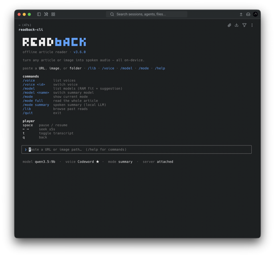
Task: Click '/model <name>' in the commands list
Action: point(36,93)
